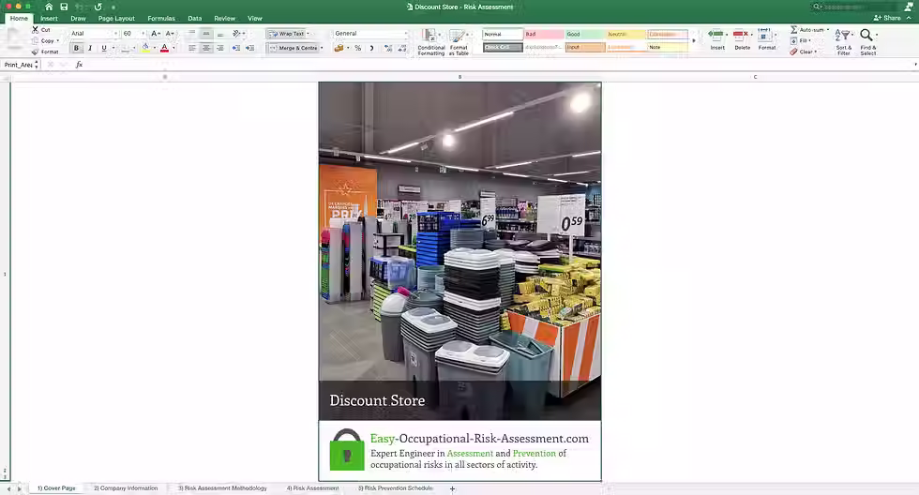
Task: Click Merge & Centre button
Action: [x=293, y=48]
